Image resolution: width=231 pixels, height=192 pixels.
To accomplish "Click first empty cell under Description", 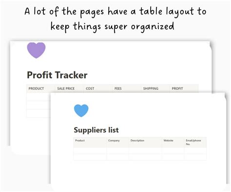I will pos(146,151).
